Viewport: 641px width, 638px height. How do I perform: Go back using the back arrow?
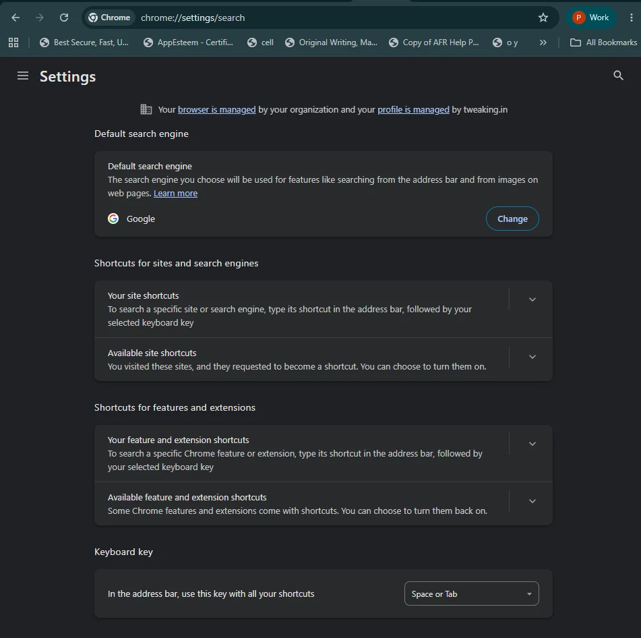coord(16,18)
